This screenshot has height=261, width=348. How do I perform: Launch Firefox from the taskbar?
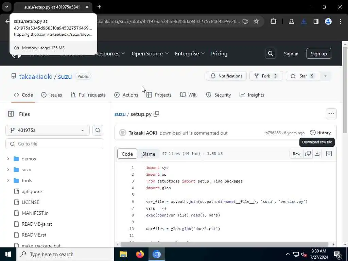[x=140, y=254]
